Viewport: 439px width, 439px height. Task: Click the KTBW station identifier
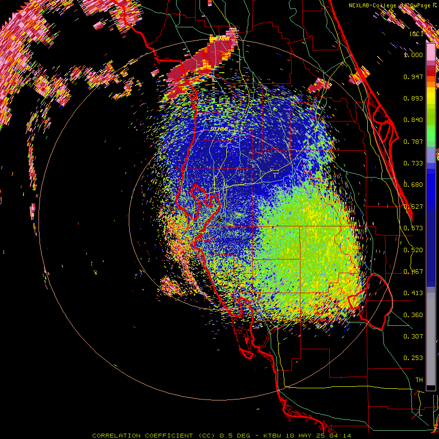pyautogui.click(x=272, y=436)
